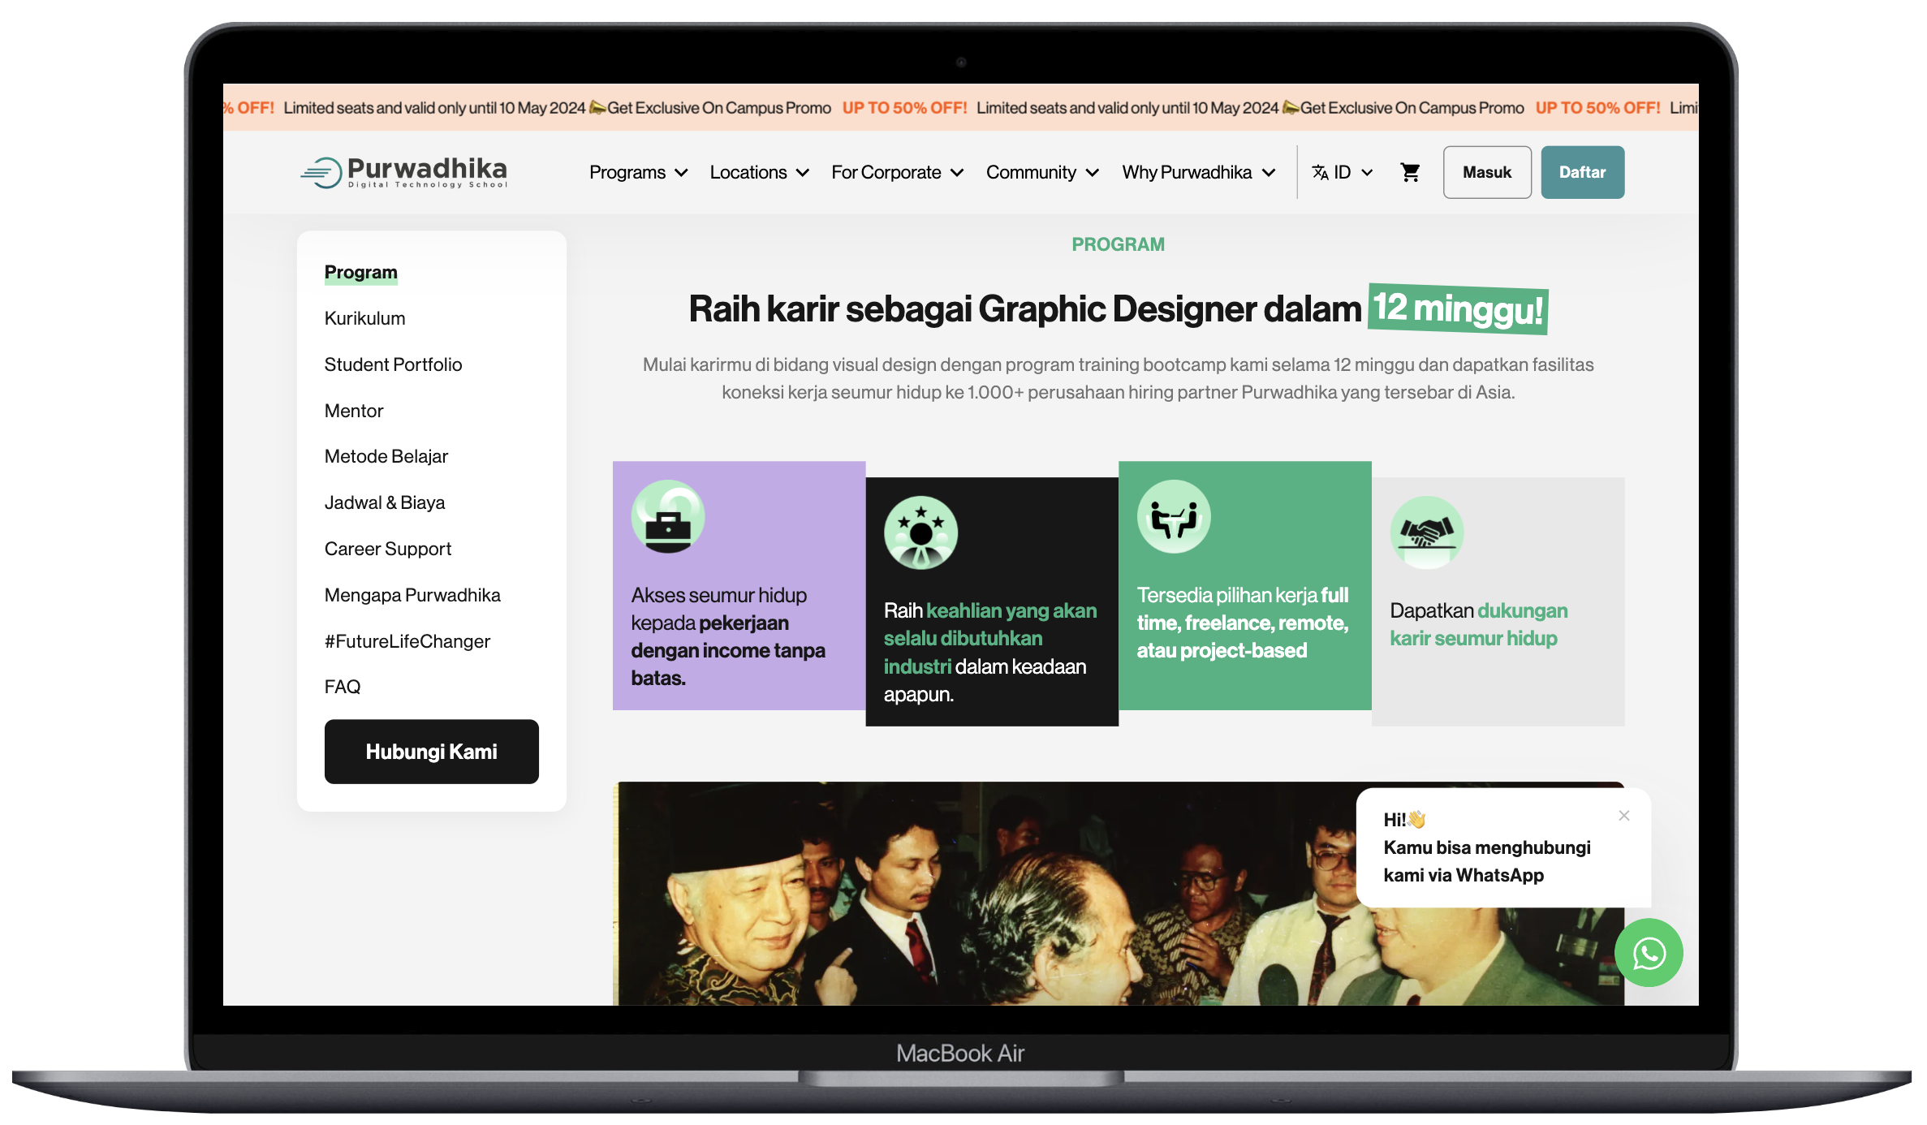Open the shopping cart icon

click(x=1410, y=172)
